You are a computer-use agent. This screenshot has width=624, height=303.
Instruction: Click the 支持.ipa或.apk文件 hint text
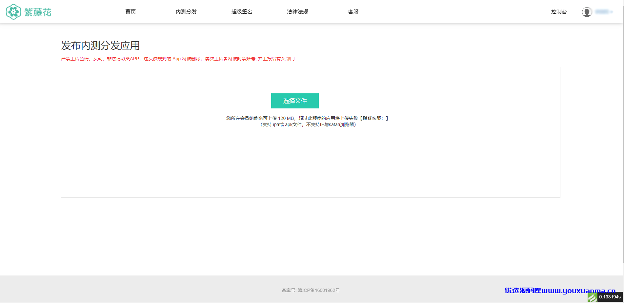pyautogui.click(x=308, y=124)
